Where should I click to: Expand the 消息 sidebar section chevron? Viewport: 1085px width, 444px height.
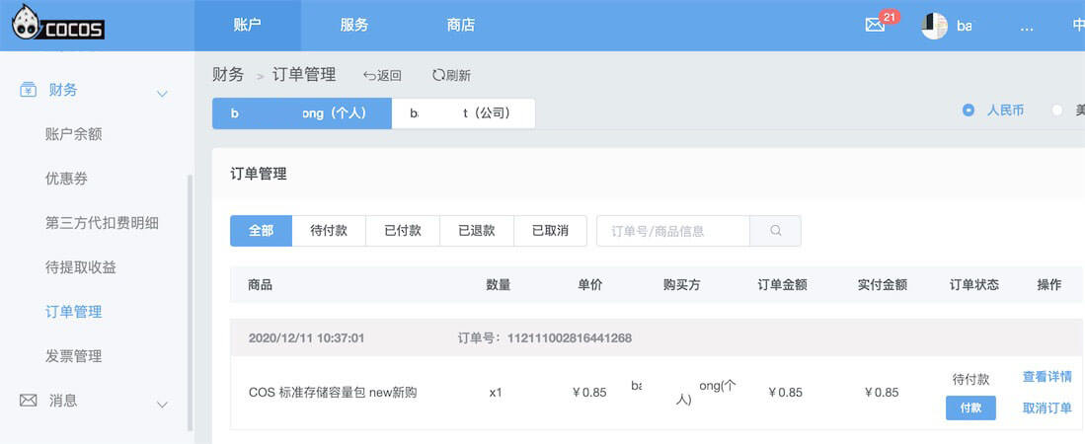click(162, 404)
